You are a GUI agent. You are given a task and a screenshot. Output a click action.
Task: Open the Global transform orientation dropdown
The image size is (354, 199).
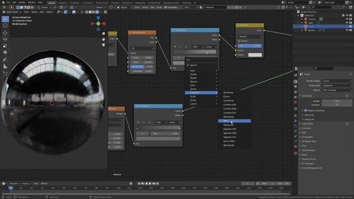point(44,7)
